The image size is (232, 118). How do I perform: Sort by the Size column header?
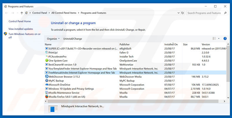pos(191,44)
